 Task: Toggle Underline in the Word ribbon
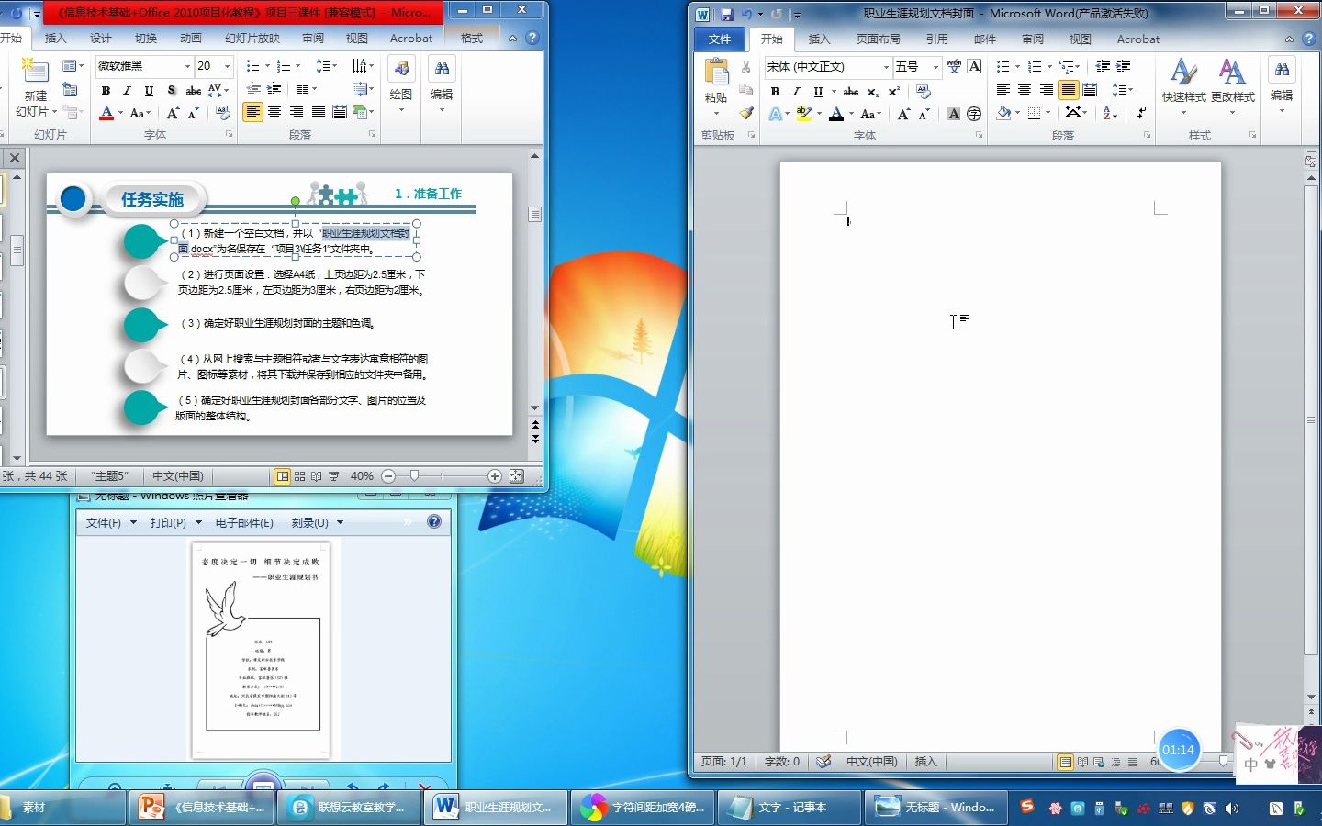tap(817, 91)
